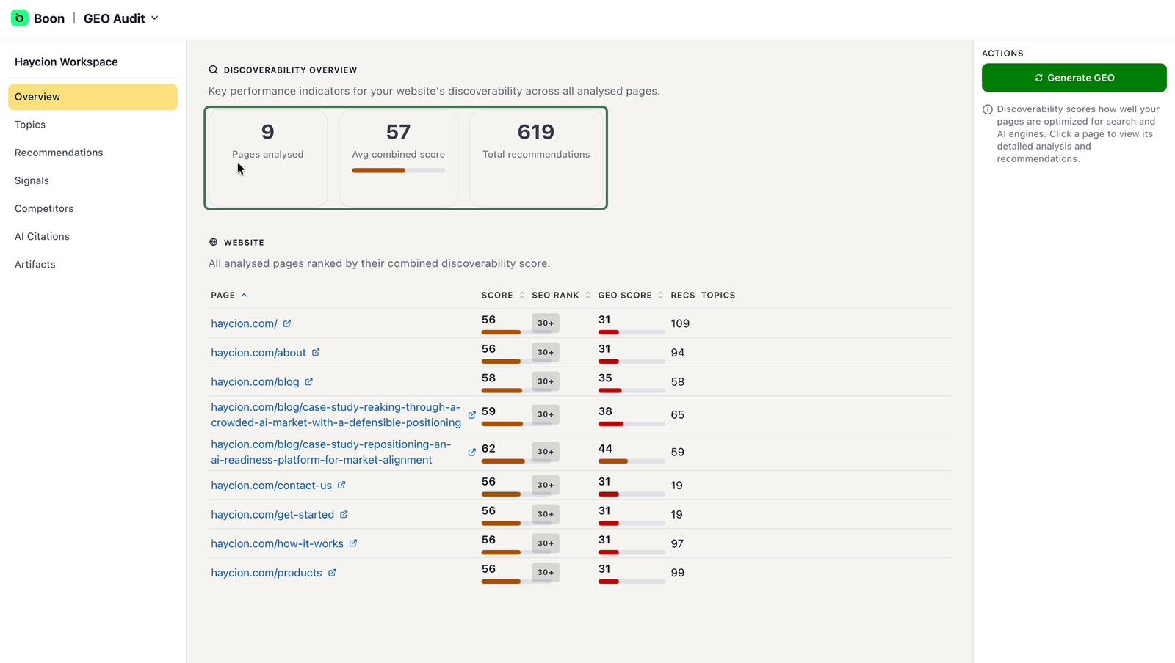Open the haycion.com/contact-us link
The image size is (1175, 663).
coord(271,486)
